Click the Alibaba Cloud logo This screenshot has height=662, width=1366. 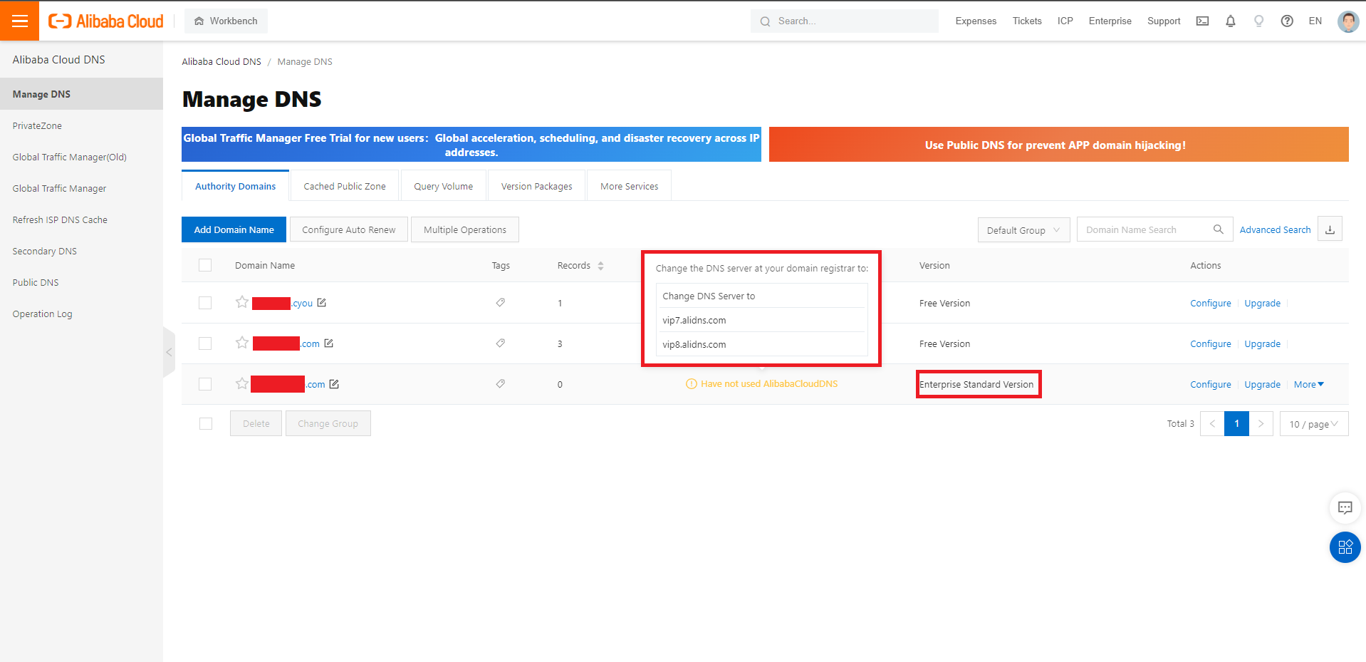coord(105,21)
